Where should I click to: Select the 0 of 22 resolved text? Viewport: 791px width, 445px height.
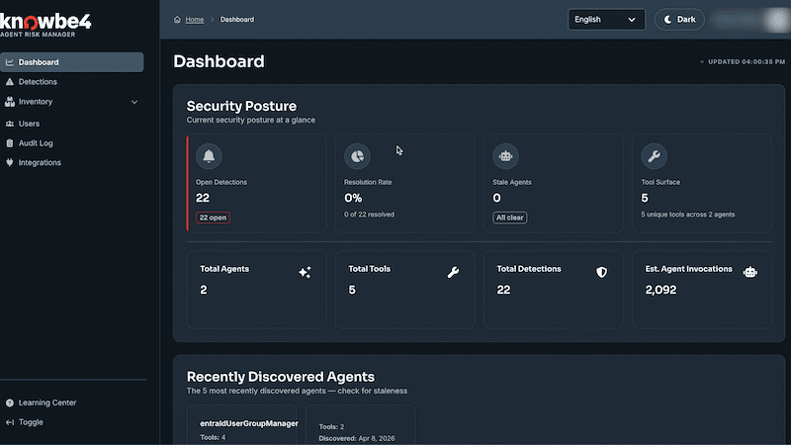[369, 215]
